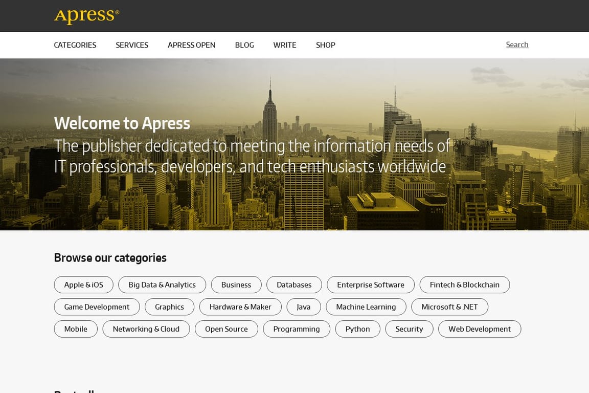Screen dimensions: 589x393
Task: Visit the Shop link
Action: pyautogui.click(x=326, y=45)
